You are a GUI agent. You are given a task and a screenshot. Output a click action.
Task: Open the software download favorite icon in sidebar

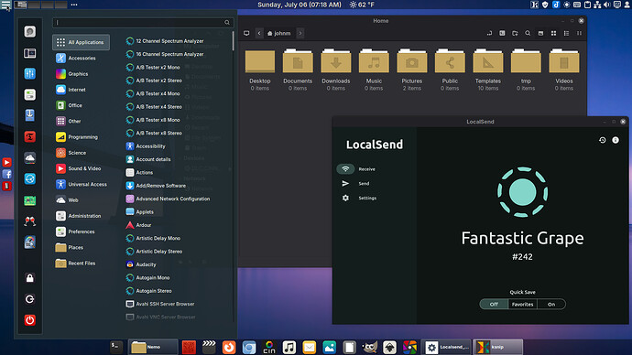(x=30, y=115)
